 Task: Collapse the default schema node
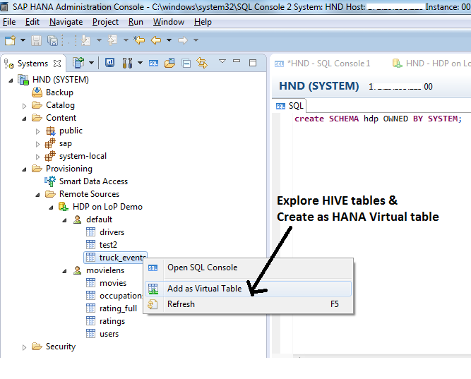(x=64, y=220)
